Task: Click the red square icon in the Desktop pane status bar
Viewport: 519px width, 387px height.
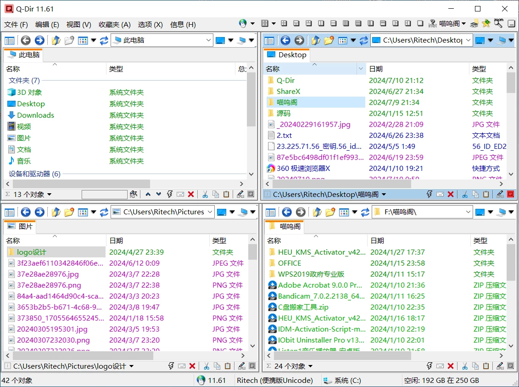Action: tap(511, 194)
